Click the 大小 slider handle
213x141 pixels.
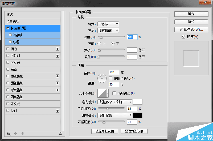pos(99,50)
